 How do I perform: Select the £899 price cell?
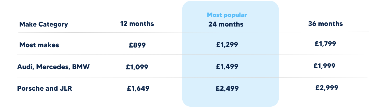pos(137,45)
